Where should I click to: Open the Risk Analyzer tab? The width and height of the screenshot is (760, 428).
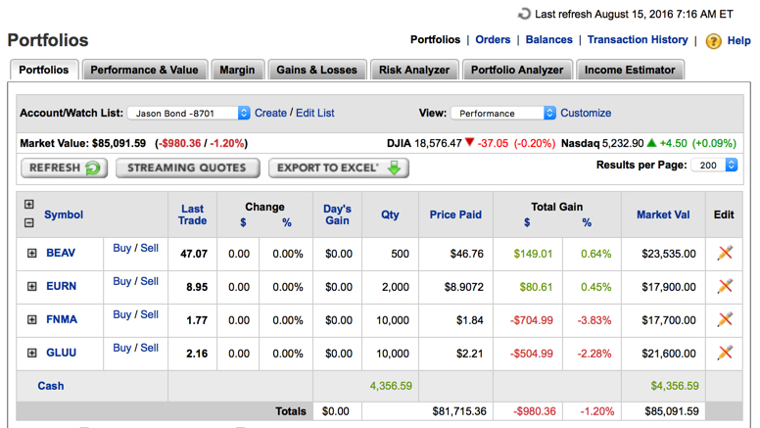[414, 70]
